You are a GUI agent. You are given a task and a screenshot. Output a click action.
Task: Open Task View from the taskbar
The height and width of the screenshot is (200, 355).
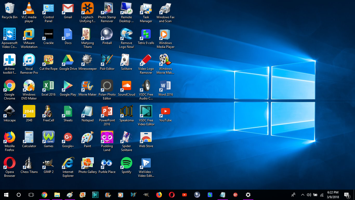click(x=31, y=195)
